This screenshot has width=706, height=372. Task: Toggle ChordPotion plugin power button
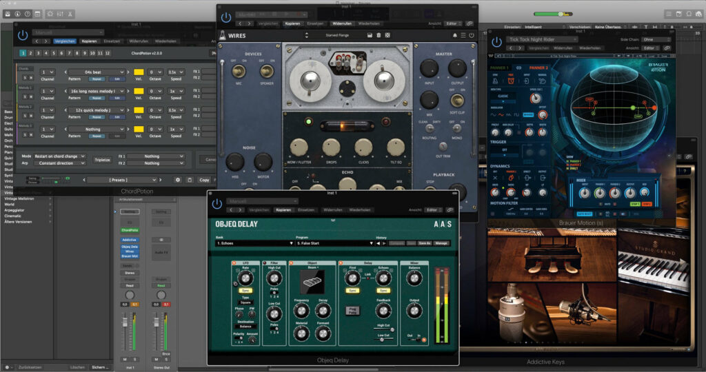click(23, 34)
